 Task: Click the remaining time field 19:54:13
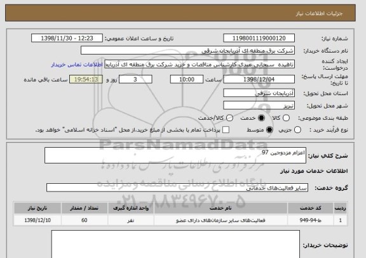86,79
